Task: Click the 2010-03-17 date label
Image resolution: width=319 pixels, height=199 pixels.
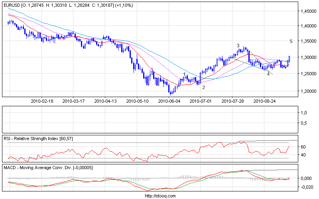Action: pos(73,101)
